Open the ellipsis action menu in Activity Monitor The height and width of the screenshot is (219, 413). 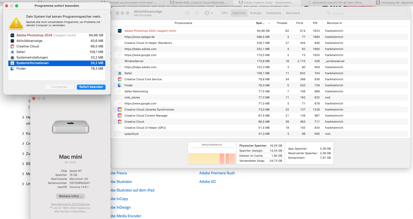209,13
